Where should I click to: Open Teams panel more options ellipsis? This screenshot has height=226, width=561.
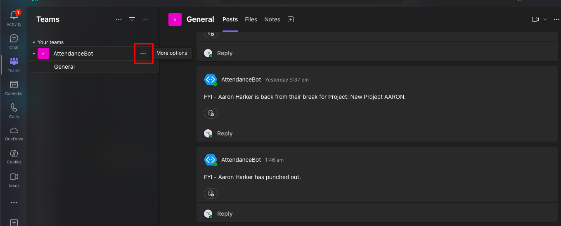(119, 19)
